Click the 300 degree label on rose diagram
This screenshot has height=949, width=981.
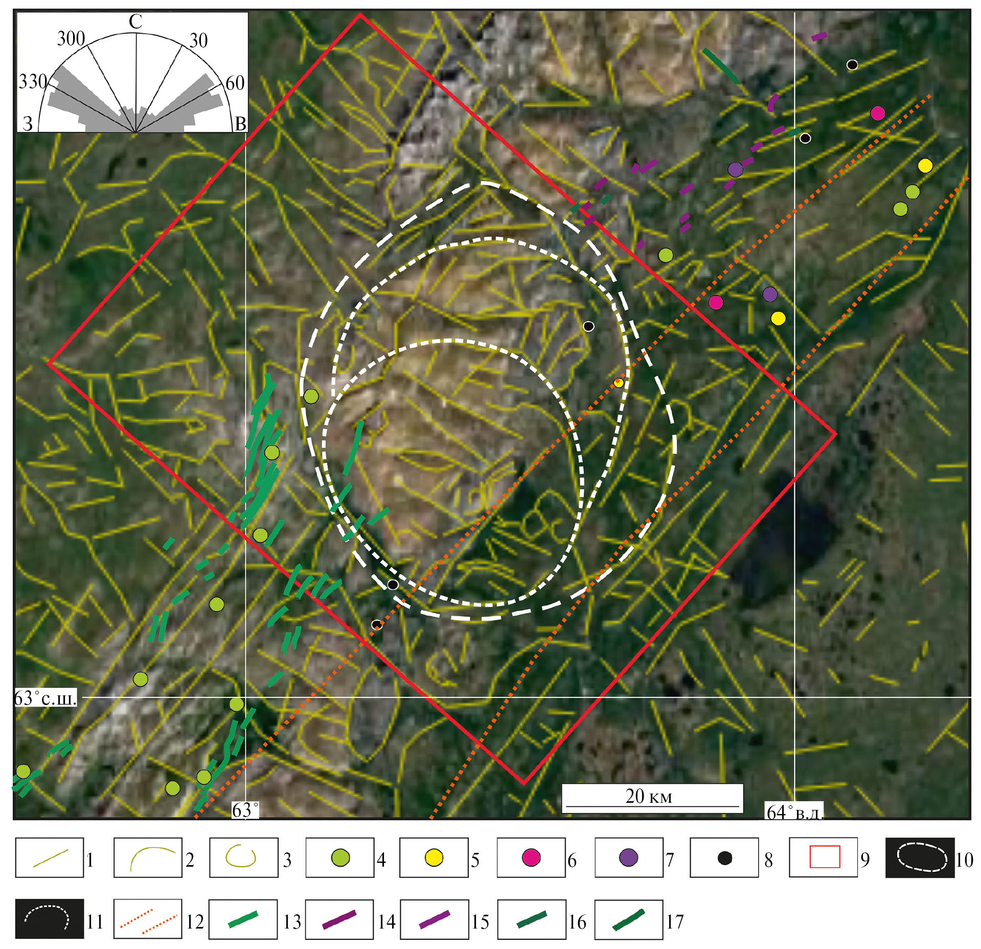[x=71, y=39]
